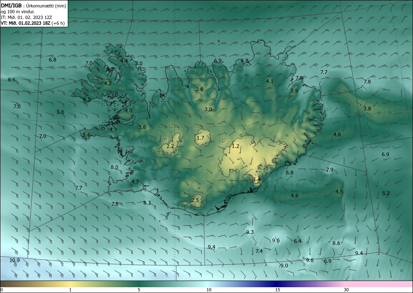Viewport: 413px width, 293px height.
Task: Click the 8.6 value southeast of Iceland
Action: pos(336,243)
